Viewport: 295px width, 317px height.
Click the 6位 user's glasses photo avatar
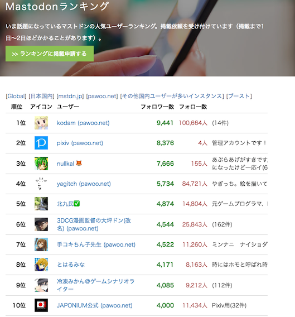[41, 224]
